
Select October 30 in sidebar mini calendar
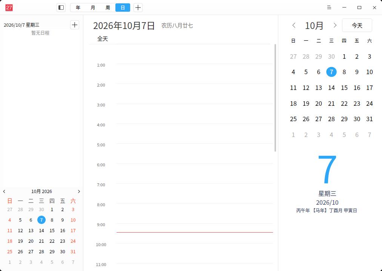63,251
